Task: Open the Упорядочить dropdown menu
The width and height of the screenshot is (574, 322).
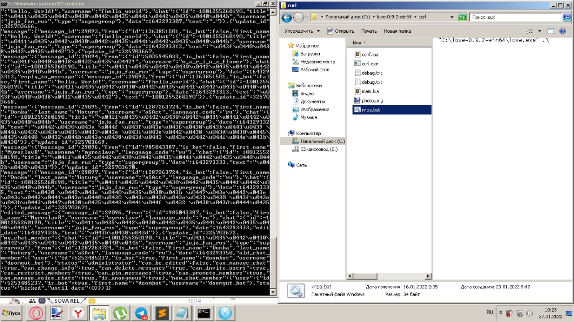Action: [302, 31]
